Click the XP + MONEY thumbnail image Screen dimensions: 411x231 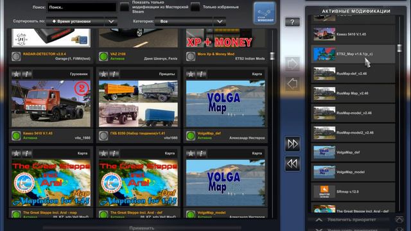point(225,38)
